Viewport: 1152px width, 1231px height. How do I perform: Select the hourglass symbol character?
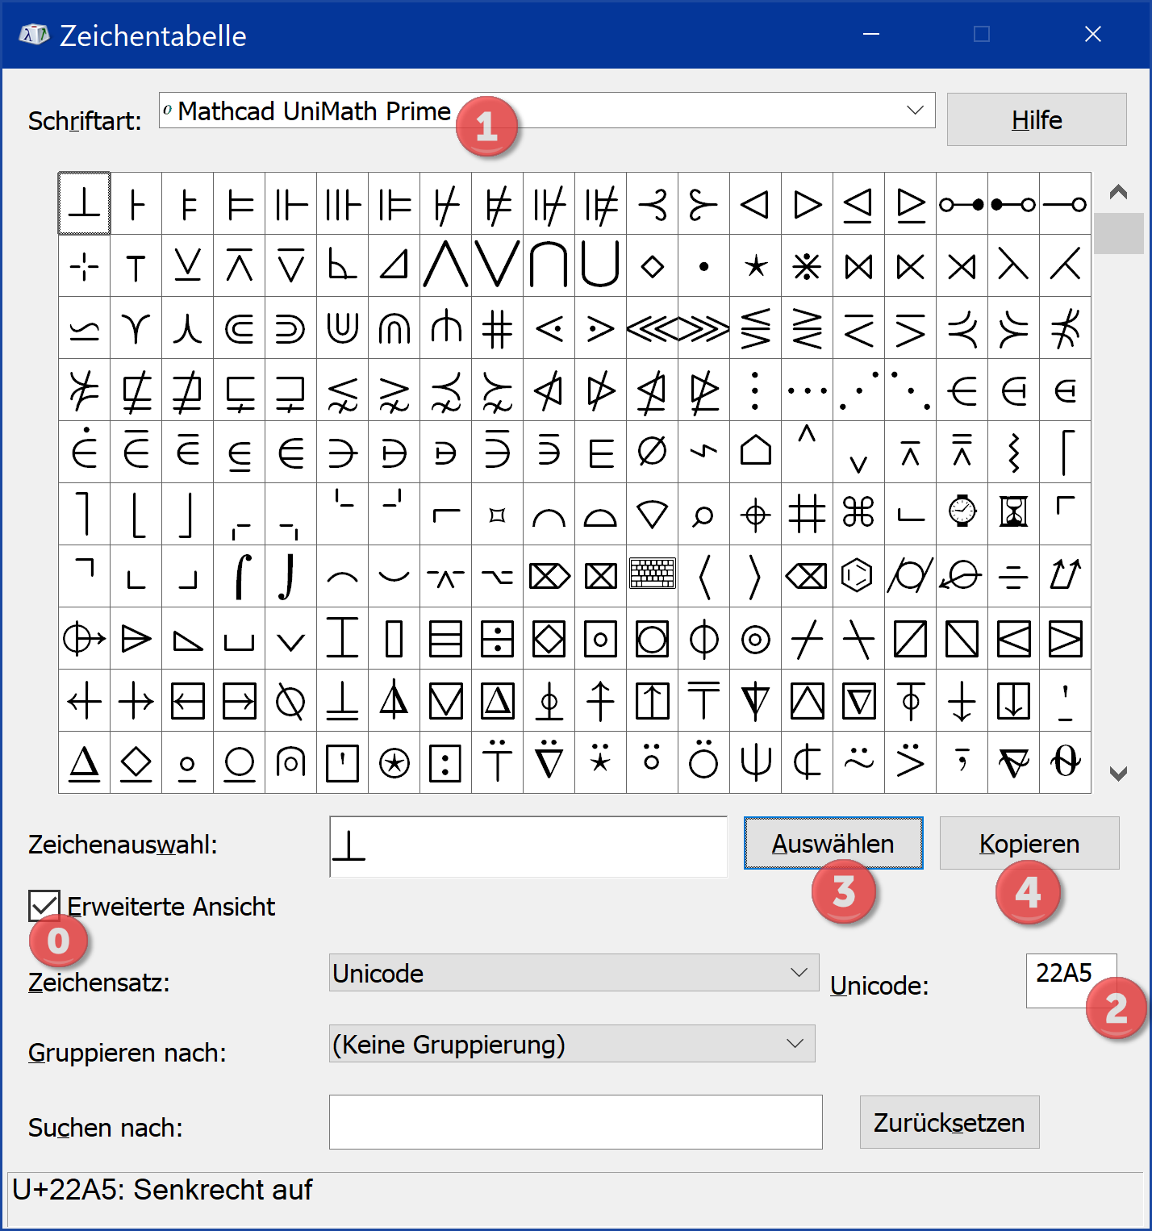(x=1013, y=513)
